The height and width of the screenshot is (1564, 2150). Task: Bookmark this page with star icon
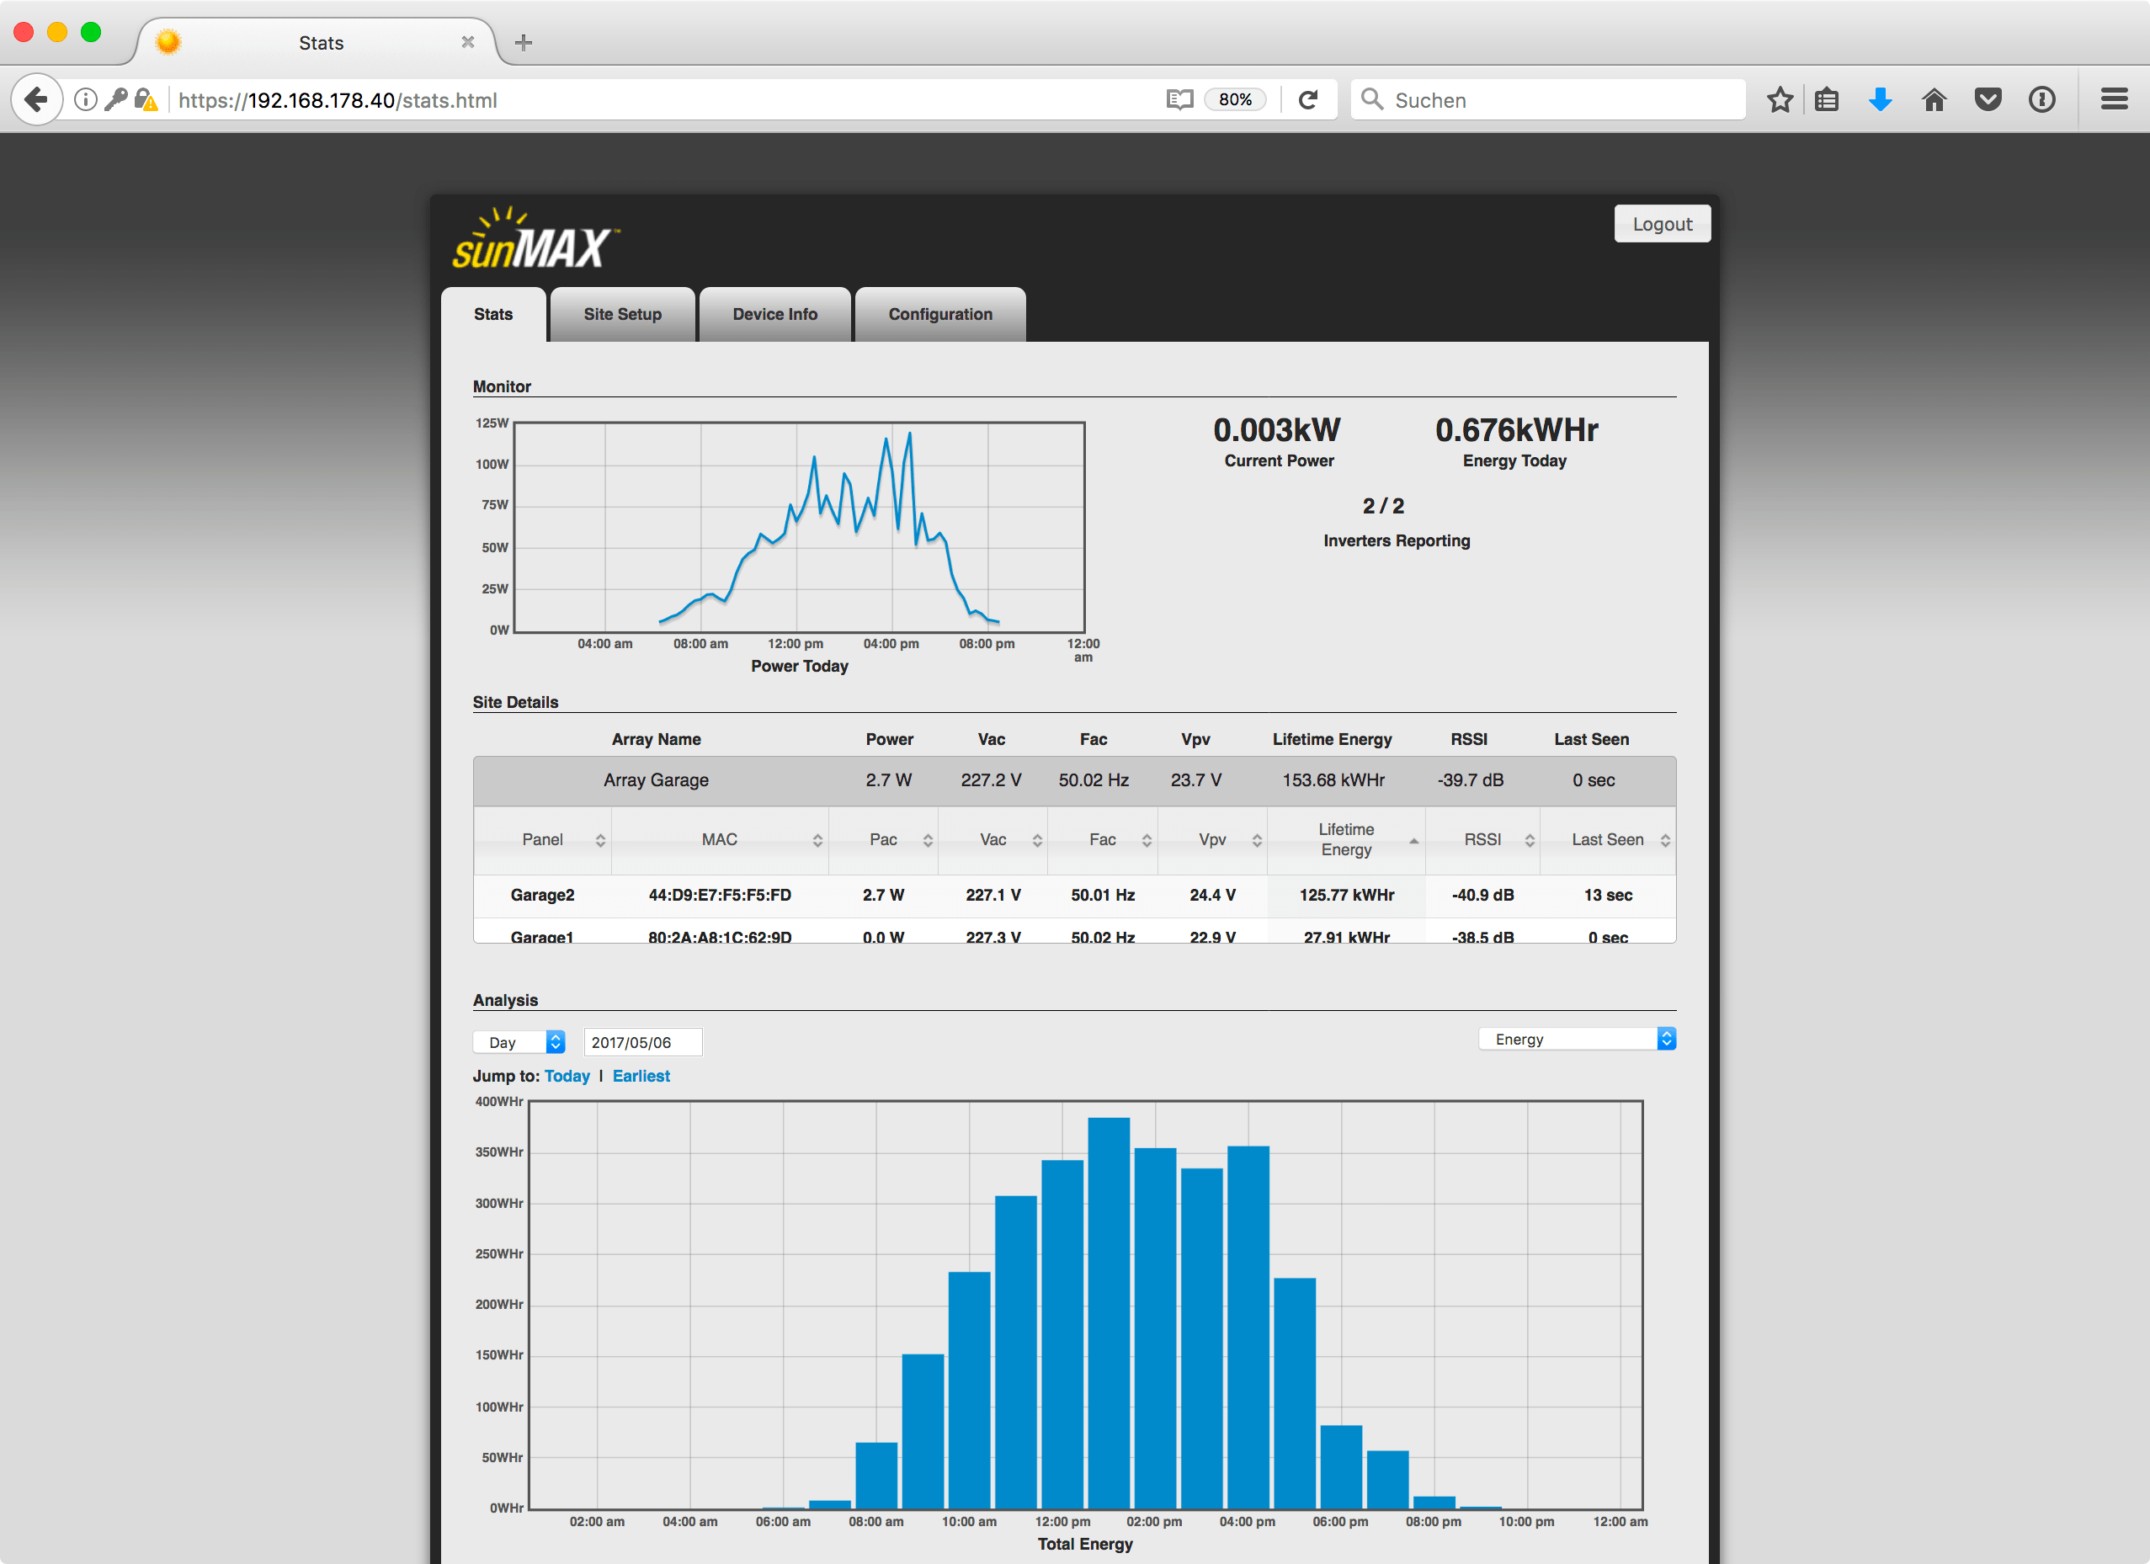coord(1780,99)
